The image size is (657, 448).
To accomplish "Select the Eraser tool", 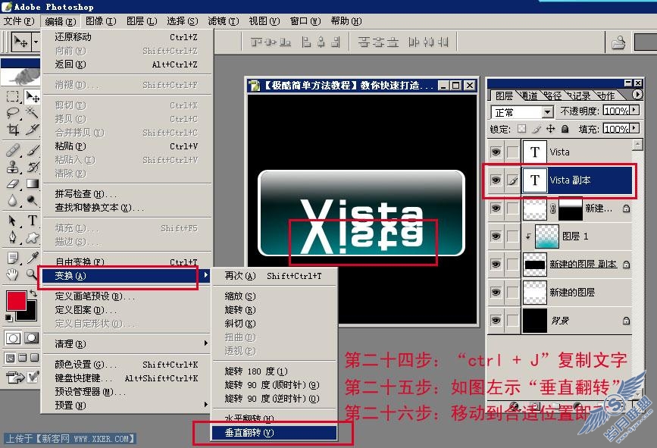I will click(13, 183).
